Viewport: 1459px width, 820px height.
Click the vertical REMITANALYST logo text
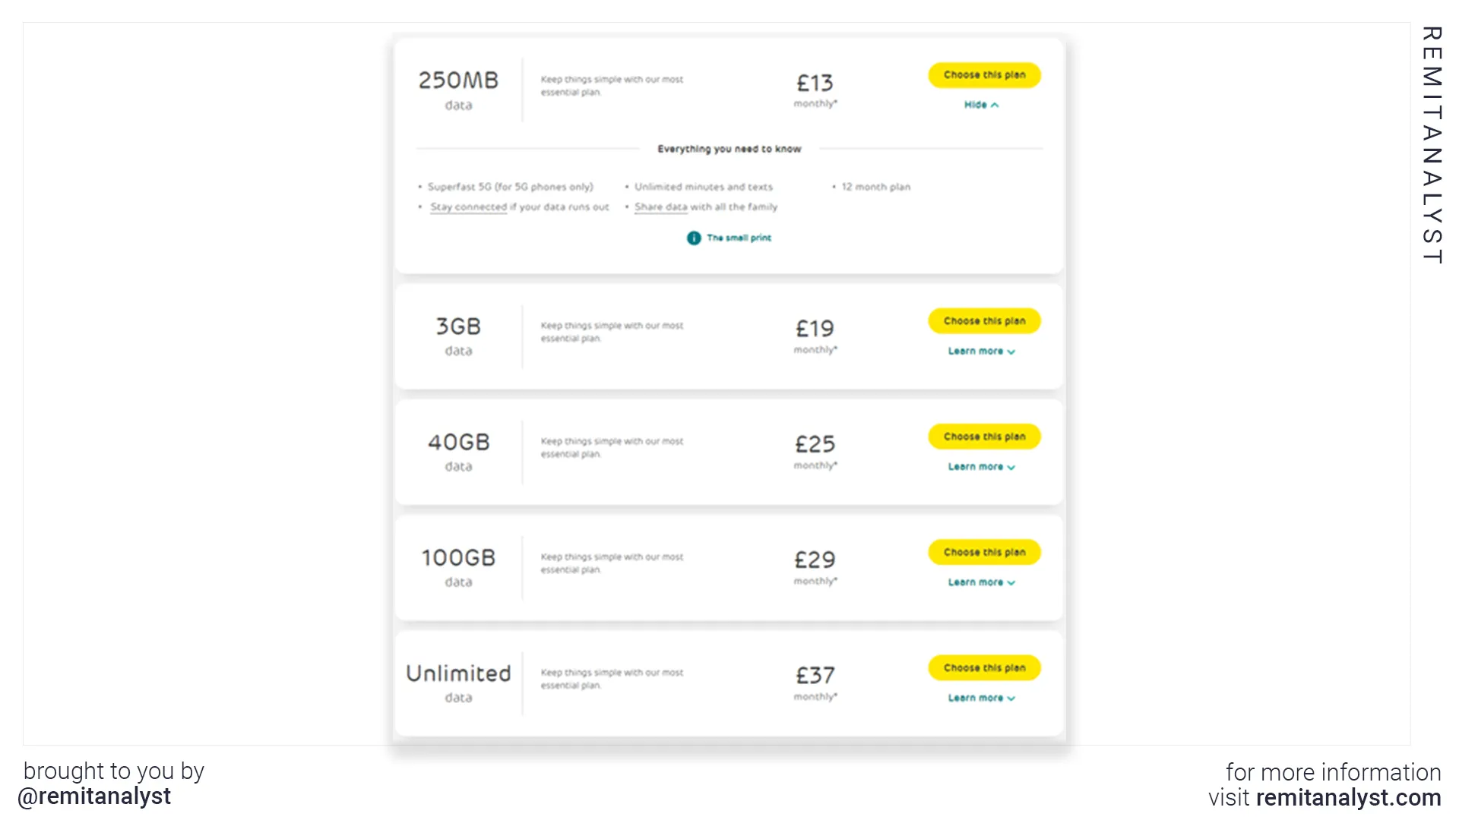1432,145
